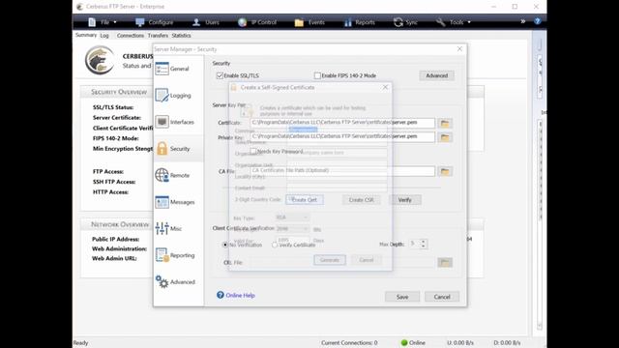Image resolution: width=619 pixels, height=348 pixels.
Task: Open the Tools dropdown arrow
Action: pyautogui.click(x=469, y=22)
